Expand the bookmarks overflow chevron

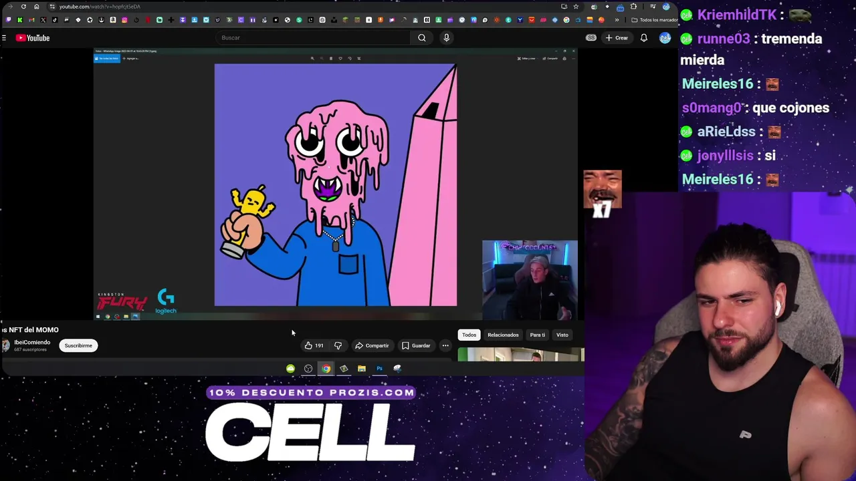(617, 20)
